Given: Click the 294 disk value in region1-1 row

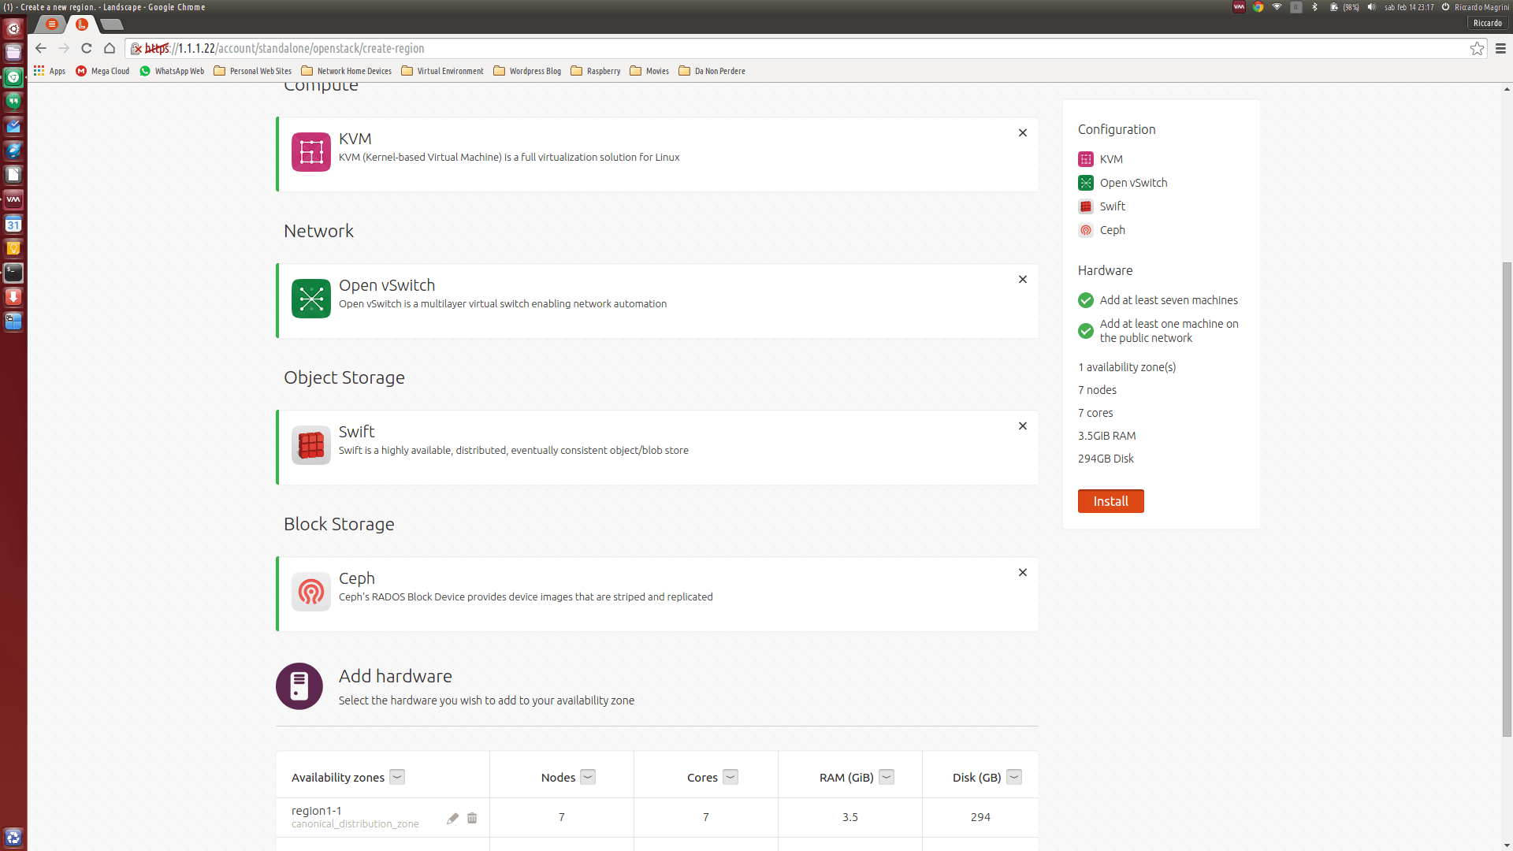Looking at the screenshot, I should click(x=980, y=817).
